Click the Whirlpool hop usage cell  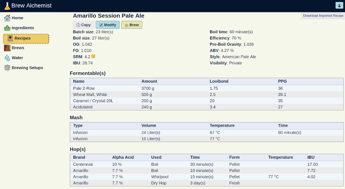pos(160,177)
